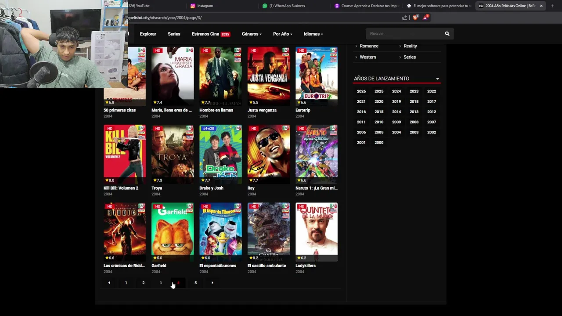The height and width of the screenshot is (316, 562).
Task: Open the Series genre link in sidebar
Action: pos(410,57)
